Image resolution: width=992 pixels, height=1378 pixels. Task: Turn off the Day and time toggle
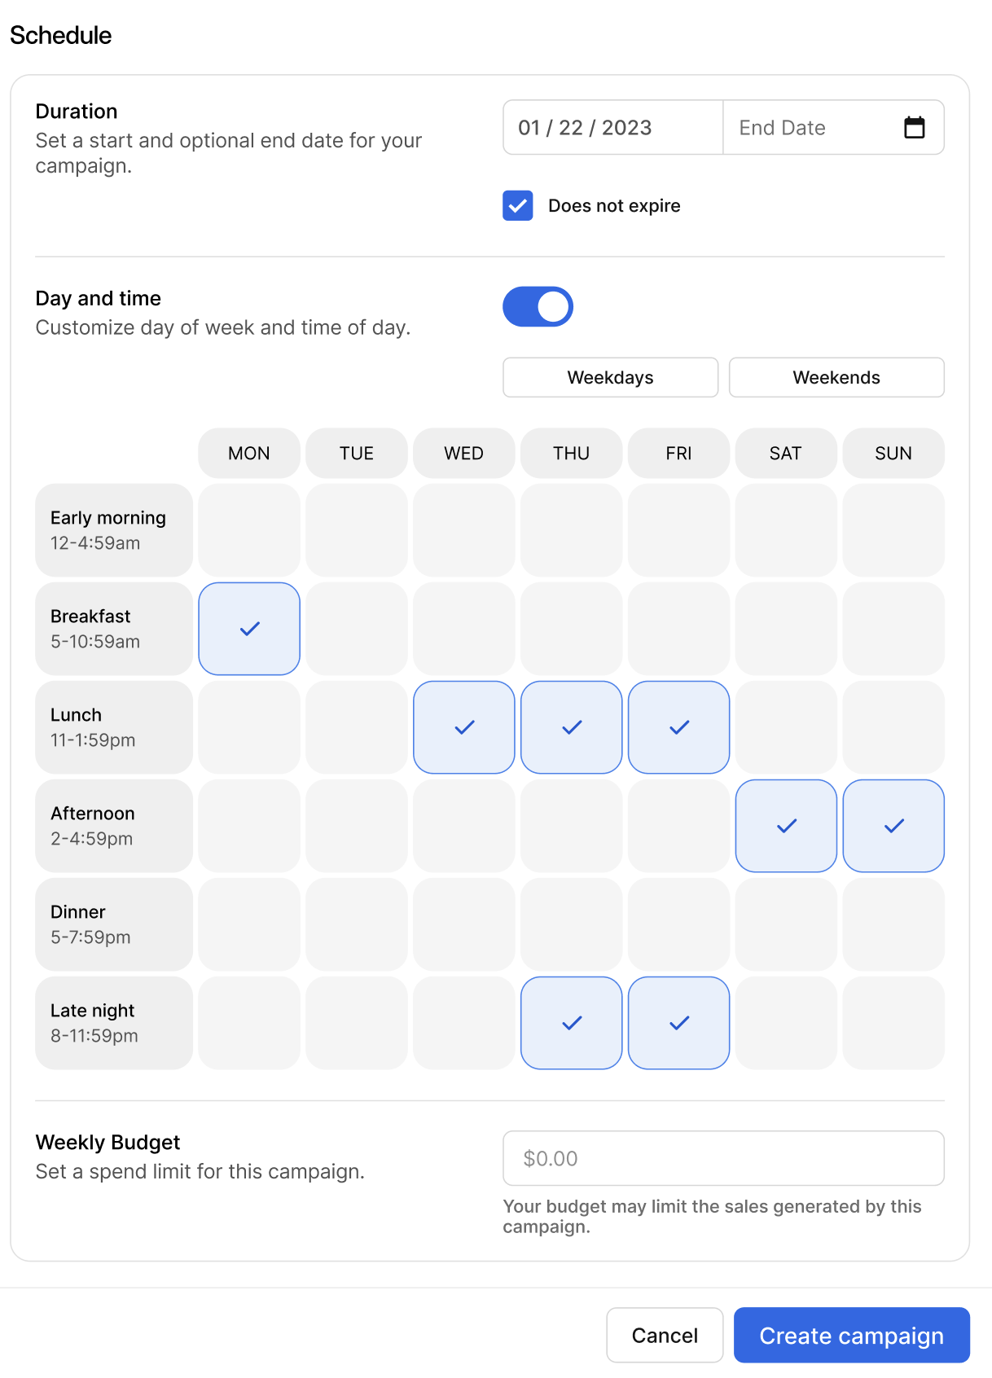coord(538,307)
